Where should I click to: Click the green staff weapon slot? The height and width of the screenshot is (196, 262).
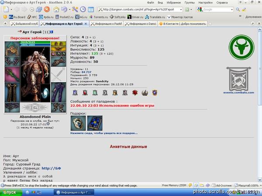point(12,74)
